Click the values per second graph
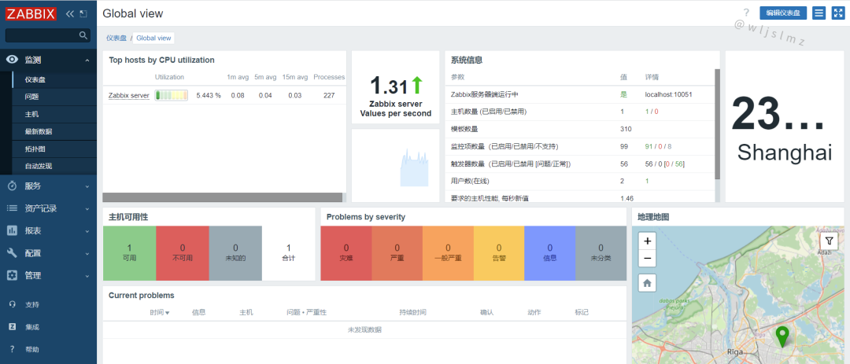 coord(414,168)
